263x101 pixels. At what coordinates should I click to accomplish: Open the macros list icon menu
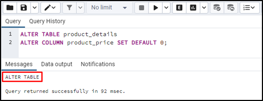(250, 8)
